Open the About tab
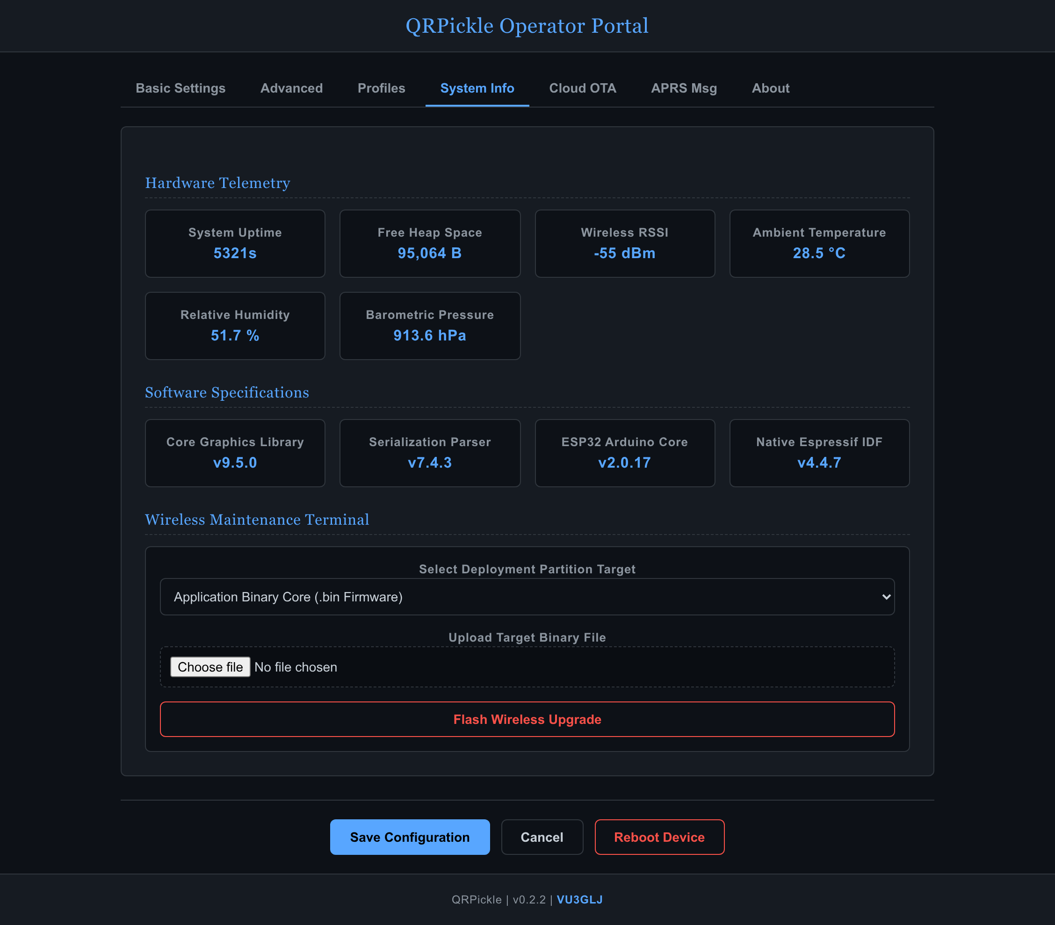Viewport: 1055px width, 925px height. 770,88
